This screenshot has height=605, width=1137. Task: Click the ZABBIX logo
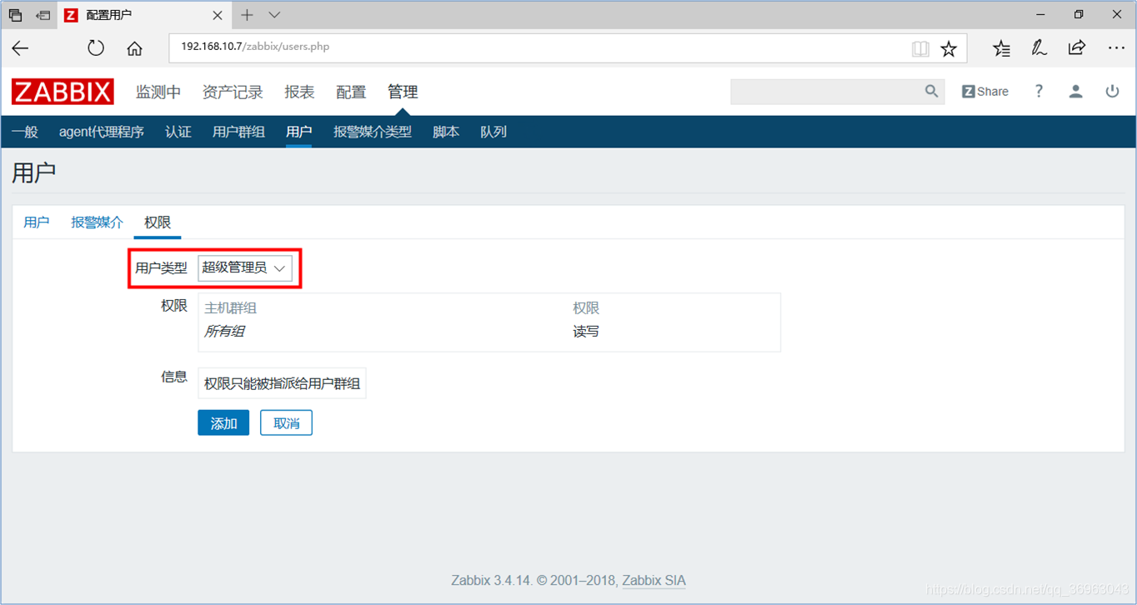(63, 92)
